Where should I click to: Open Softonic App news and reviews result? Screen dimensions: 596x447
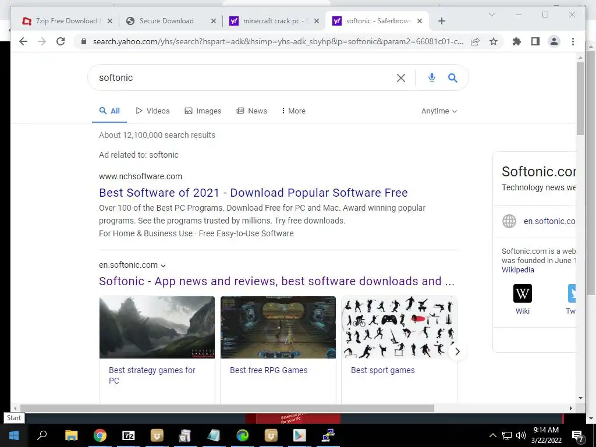click(276, 281)
